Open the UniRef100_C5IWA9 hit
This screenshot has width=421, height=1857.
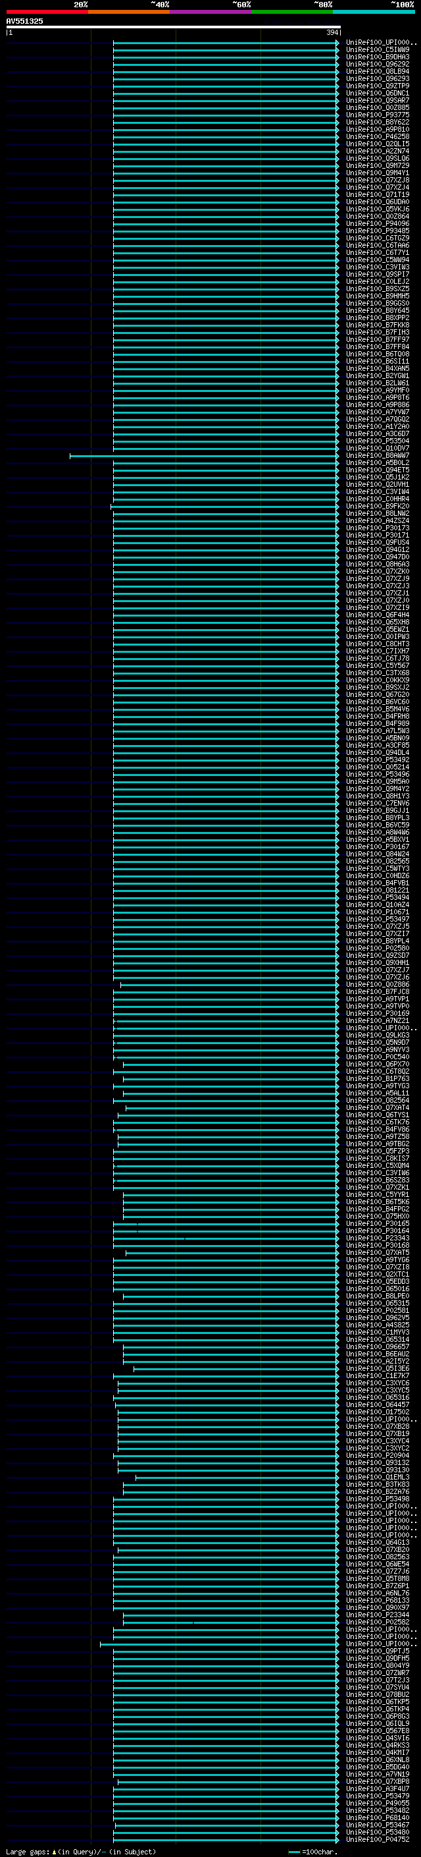point(377,50)
